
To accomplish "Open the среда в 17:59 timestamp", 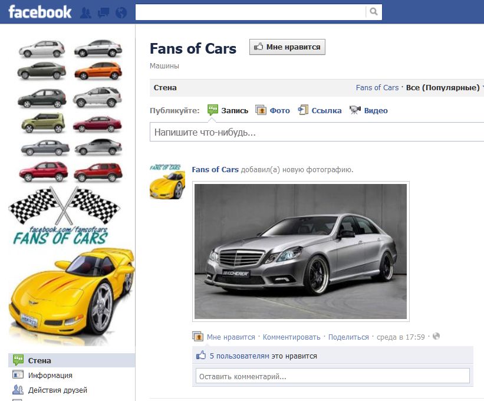I will pos(401,337).
